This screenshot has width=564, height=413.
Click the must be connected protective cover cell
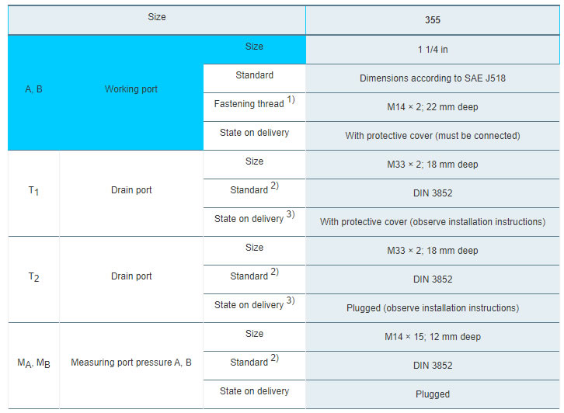[x=433, y=136]
